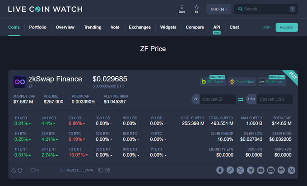Open the YouTube icon
Viewport: 307px width, 186px height.
pos(260,170)
